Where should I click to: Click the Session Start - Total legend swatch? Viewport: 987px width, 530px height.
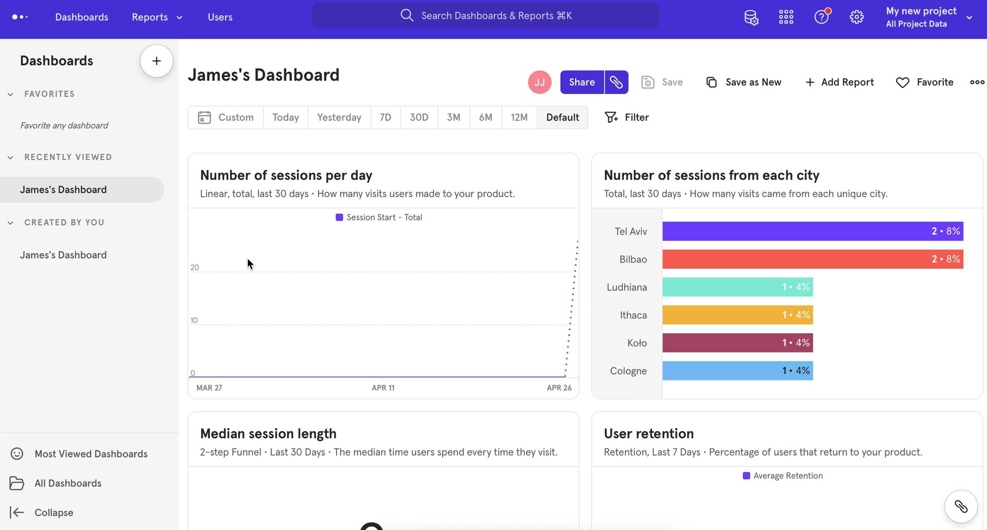(339, 218)
